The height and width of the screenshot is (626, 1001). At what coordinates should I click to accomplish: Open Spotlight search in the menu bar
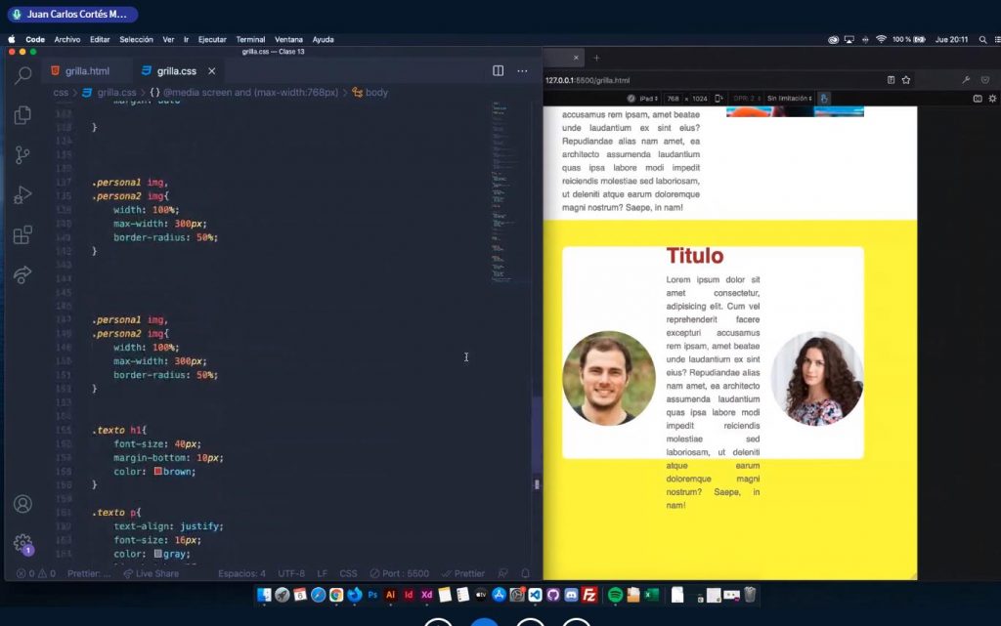(x=982, y=39)
